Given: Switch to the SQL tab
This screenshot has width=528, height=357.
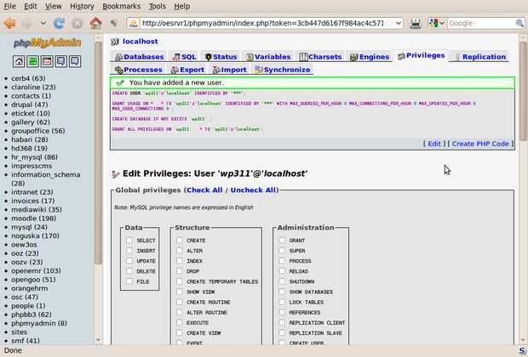Looking at the screenshot, I should point(184,57).
